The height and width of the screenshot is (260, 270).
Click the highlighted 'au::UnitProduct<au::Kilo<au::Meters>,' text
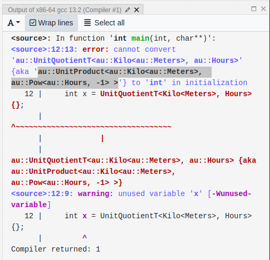[120, 72]
